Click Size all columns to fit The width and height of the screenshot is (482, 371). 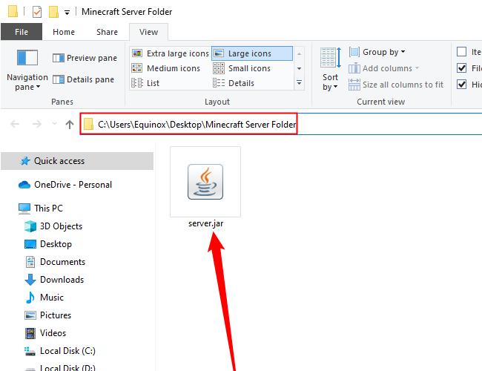click(396, 85)
